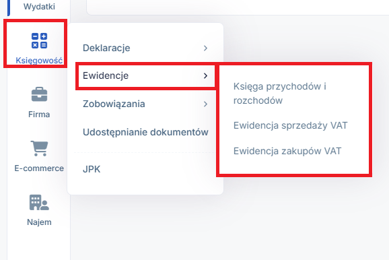Click the Księgowość calculator icon
Viewport: 389px width, 260px height.
pyautogui.click(x=39, y=40)
